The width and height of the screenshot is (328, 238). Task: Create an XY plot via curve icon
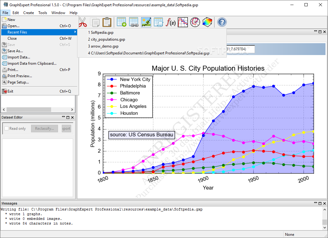click(x=183, y=22)
